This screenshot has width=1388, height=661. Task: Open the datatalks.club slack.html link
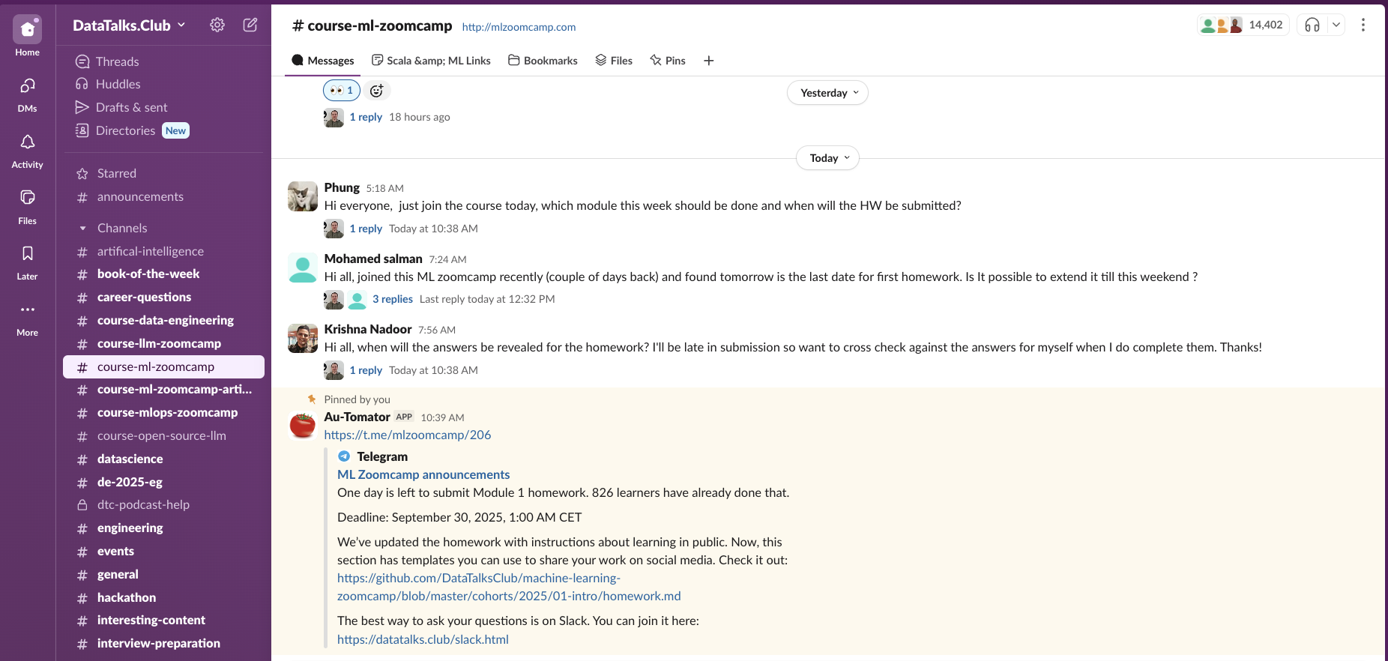click(423, 639)
